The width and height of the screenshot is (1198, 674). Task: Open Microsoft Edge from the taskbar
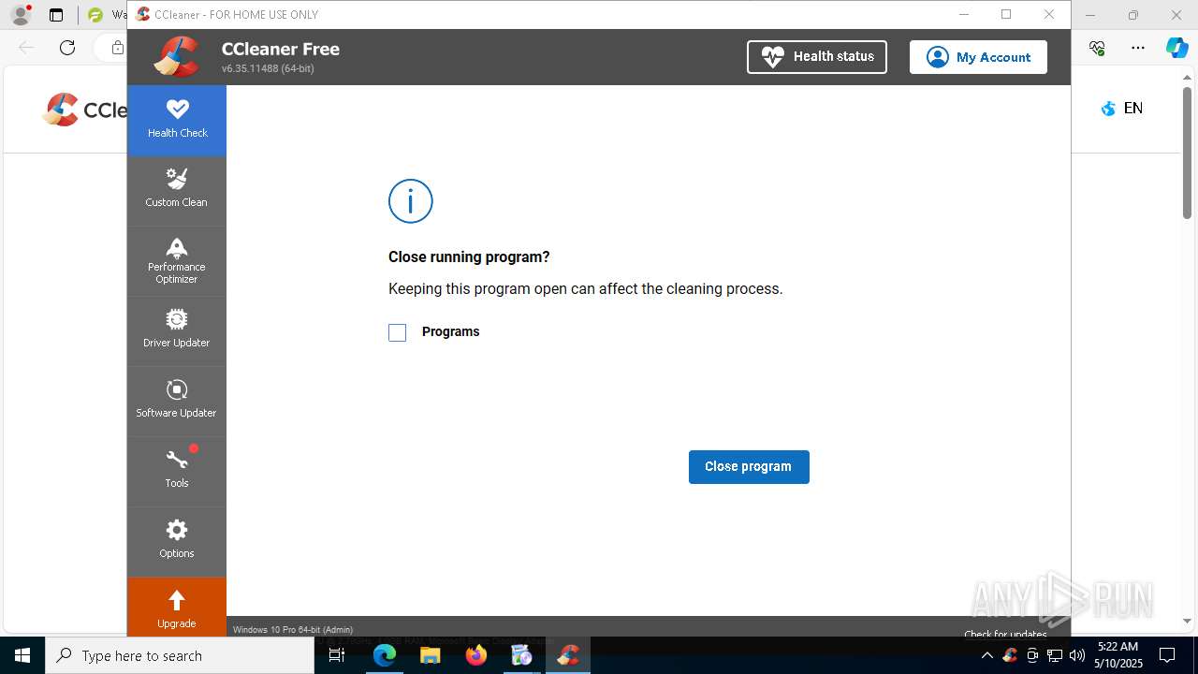click(385, 655)
